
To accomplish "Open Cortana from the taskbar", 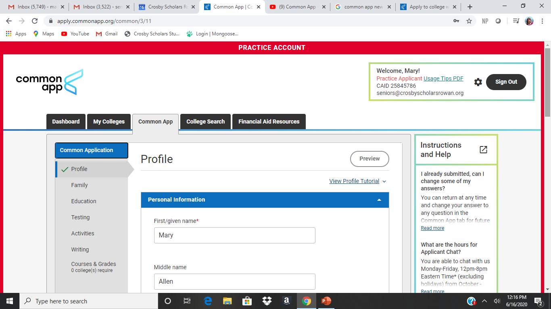I will 168,301.
